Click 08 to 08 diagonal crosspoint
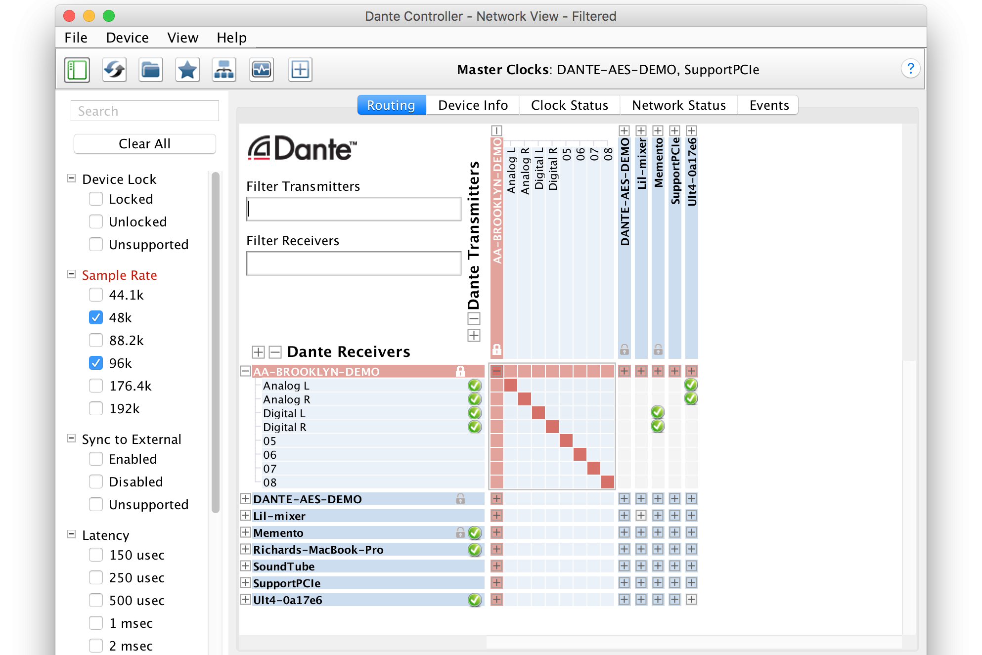Screen dimensions: 982x655 click(x=608, y=482)
